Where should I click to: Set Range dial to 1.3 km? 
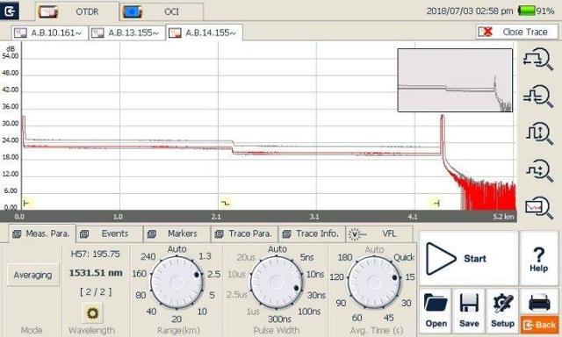click(205, 256)
